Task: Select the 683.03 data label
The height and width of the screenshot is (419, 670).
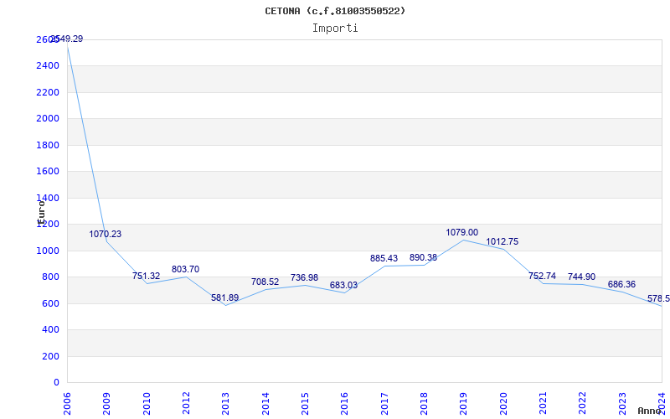Action: pyautogui.click(x=343, y=285)
